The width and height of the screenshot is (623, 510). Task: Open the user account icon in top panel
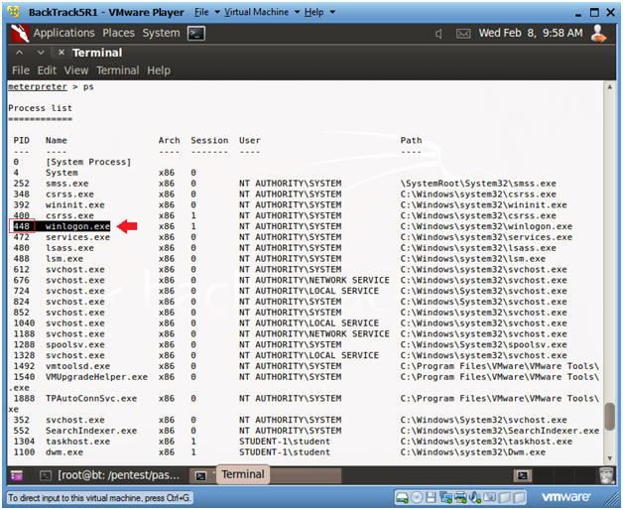point(598,33)
